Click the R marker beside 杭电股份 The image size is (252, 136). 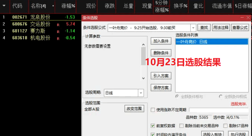(x=58, y=39)
